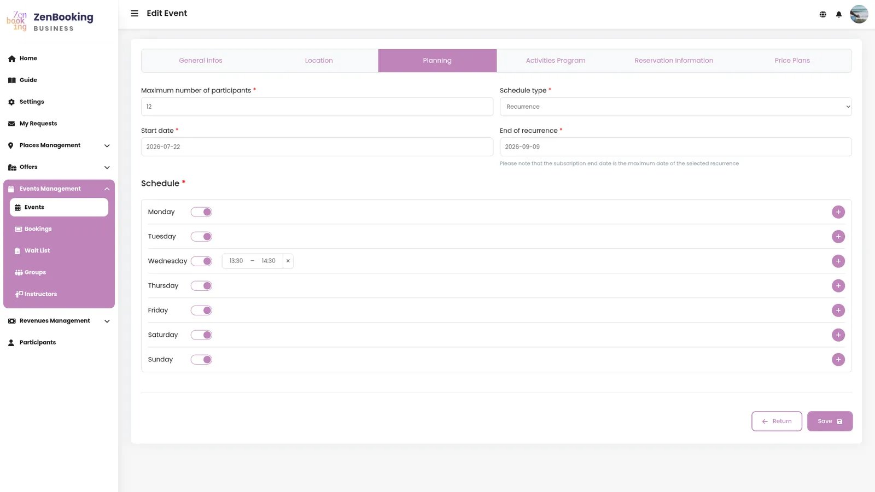Open Reservation Information tab
875x492 pixels.
coord(674,61)
